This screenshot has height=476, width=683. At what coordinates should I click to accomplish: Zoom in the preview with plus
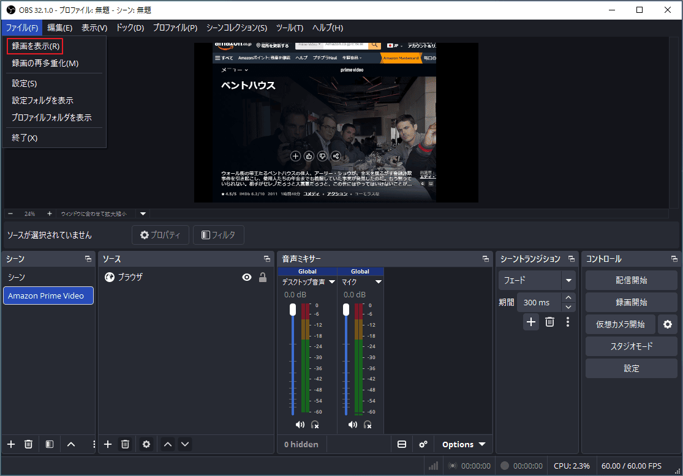(49, 214)
